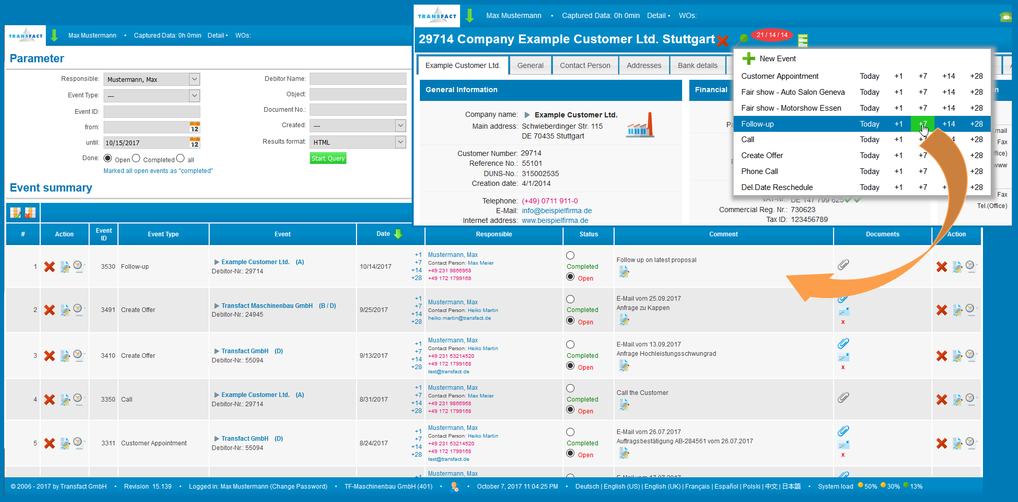
Task: Delete event 3311 using red X beside Event ID
Action: [x=49, y=443]
